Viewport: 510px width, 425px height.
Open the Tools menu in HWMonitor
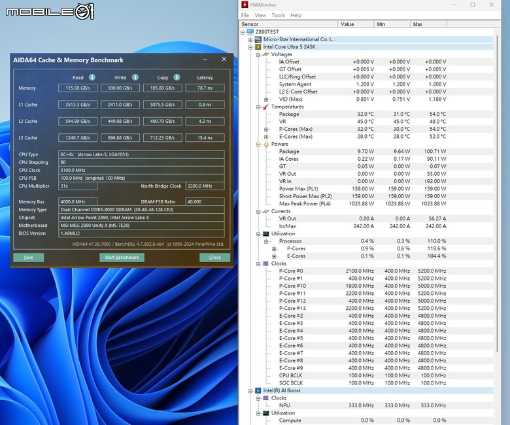[278, 15]
